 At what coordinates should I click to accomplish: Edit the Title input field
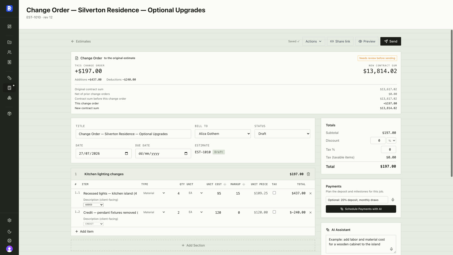pos(133,134)
